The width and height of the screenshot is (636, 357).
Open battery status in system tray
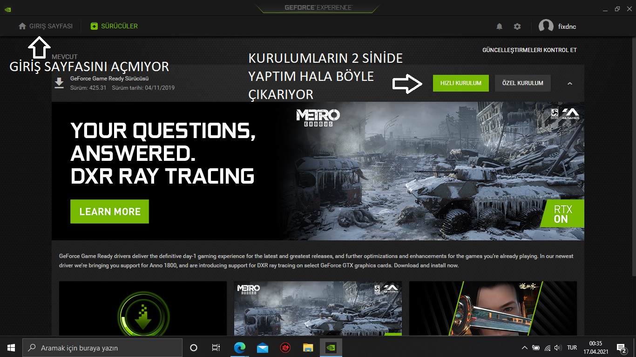coord(536,348)
